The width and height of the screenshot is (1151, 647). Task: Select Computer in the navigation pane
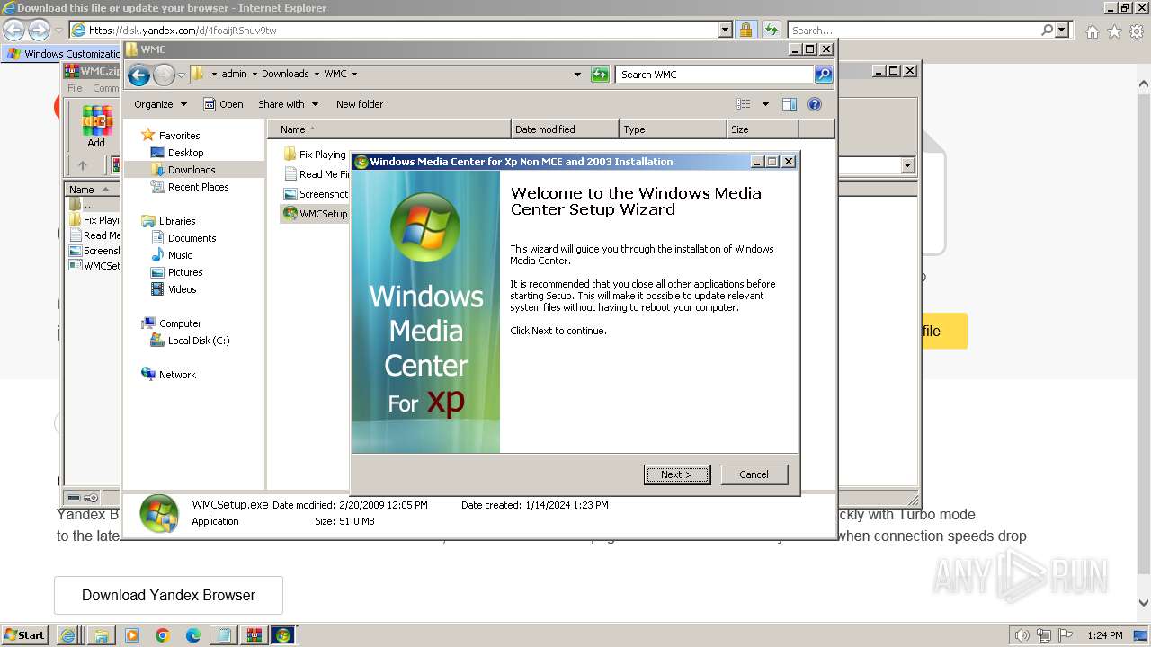tap(180, 323)
